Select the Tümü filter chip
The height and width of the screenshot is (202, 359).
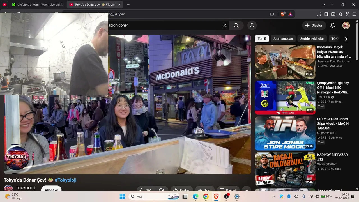click(262, 39)
